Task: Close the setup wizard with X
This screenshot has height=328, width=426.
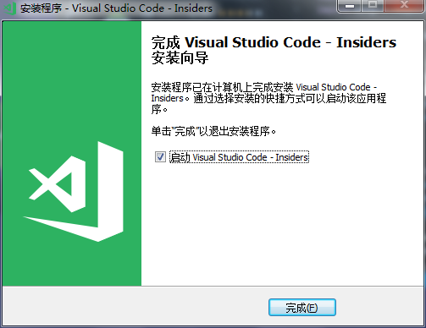Action: pyautogui.click(x=404, y=6)
